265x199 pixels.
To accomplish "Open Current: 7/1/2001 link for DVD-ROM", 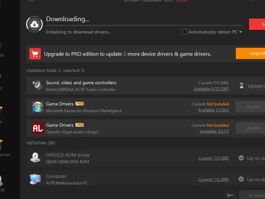I will pyautogui.click(x=214, y=158).
